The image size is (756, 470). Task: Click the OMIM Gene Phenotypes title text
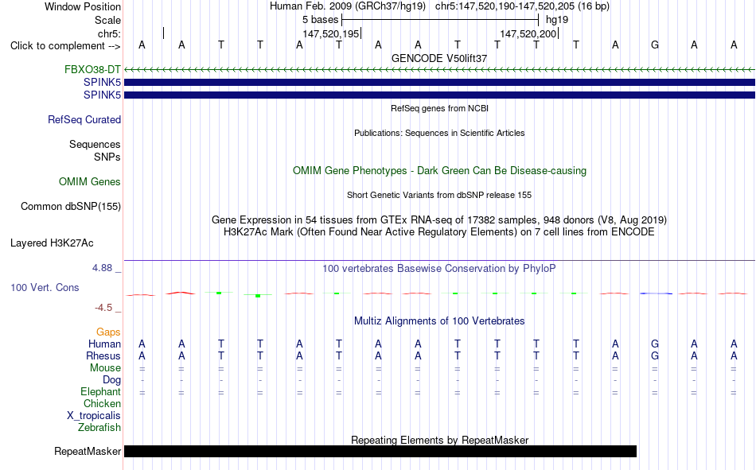[x=439, y=171]
